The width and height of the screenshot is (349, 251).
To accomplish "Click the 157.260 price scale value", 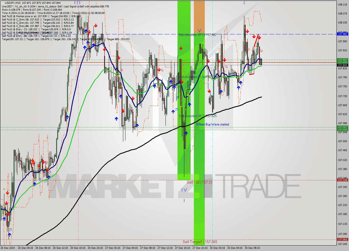I will point(342,196).
